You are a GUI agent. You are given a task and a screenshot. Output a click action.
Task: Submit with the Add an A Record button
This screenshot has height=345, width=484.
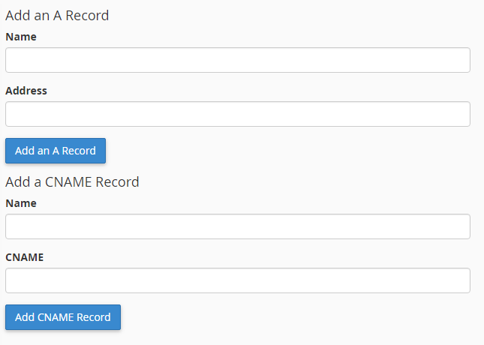[x=56, y=151]
